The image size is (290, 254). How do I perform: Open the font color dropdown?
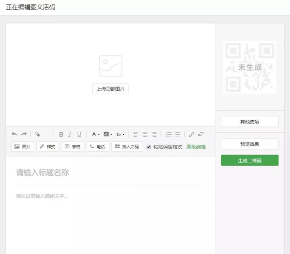[x=96, y=134]
